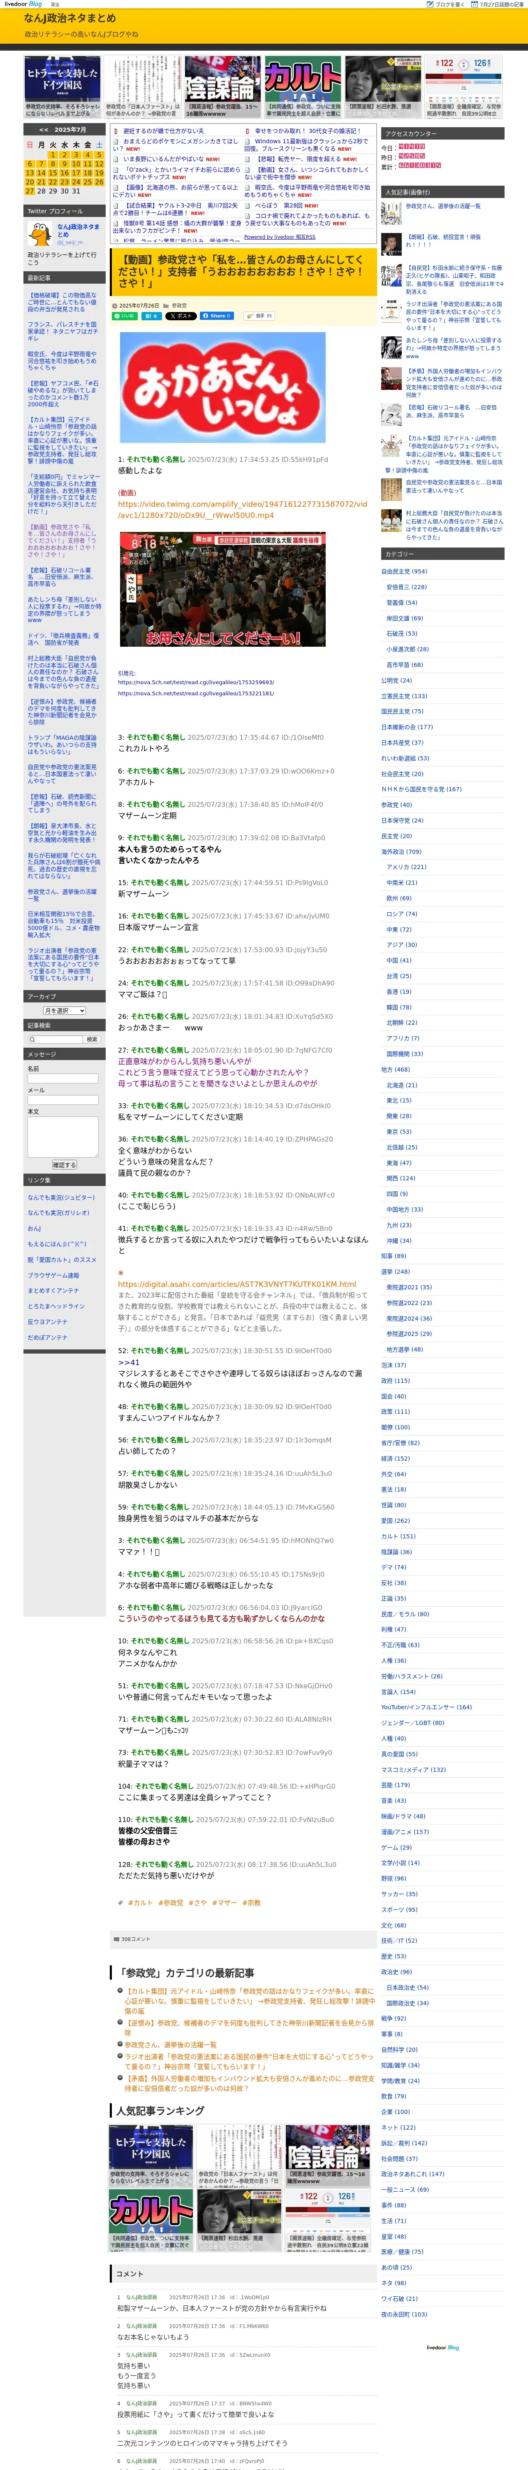Click the 検索 search button
Viewport: 528px width, 2470px height.
tap(92, 1039)
